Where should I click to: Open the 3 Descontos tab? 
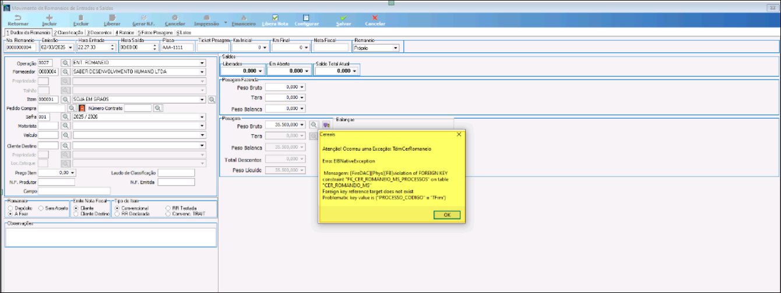pos(99,33)
